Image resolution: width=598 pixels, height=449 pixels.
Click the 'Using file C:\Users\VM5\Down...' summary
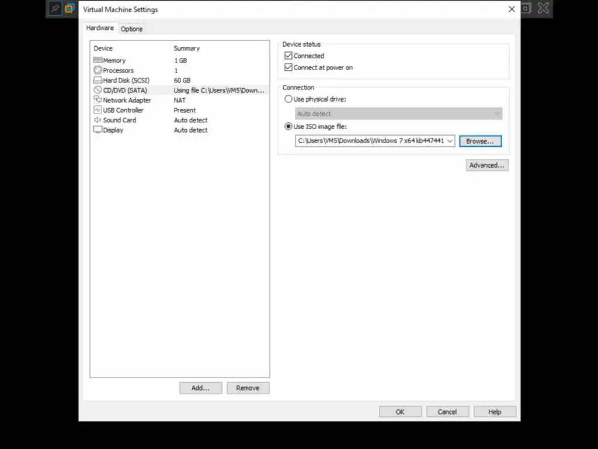click(x=219, y=90)
